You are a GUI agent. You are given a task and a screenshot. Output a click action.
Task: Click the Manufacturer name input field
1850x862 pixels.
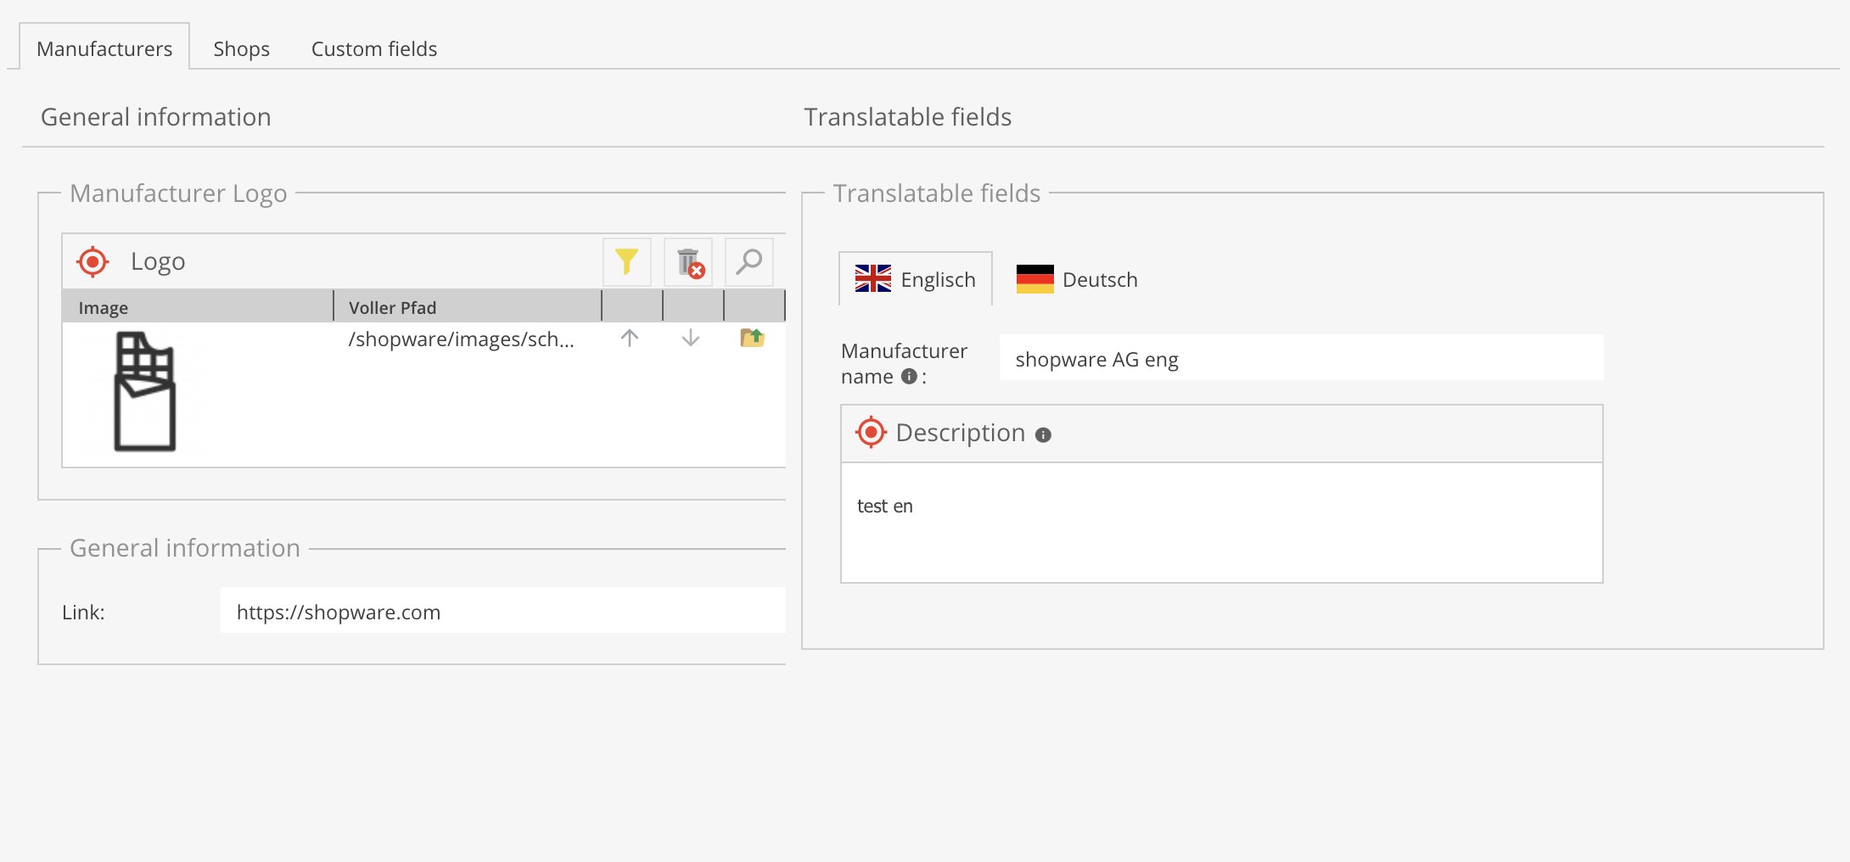(x=1300, y=359)
